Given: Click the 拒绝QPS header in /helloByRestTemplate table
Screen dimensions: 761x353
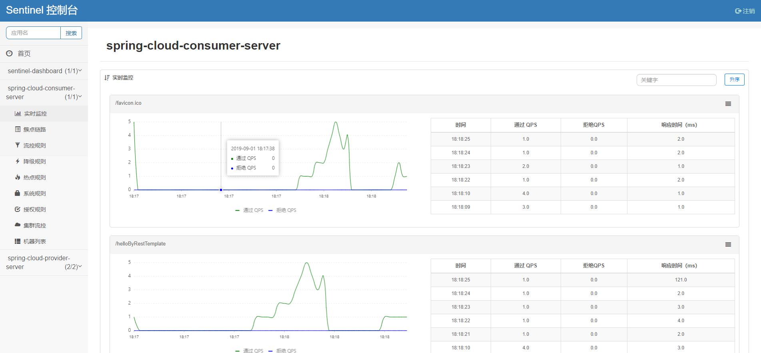Looking at the screenshot, I should tap(593, 266).
